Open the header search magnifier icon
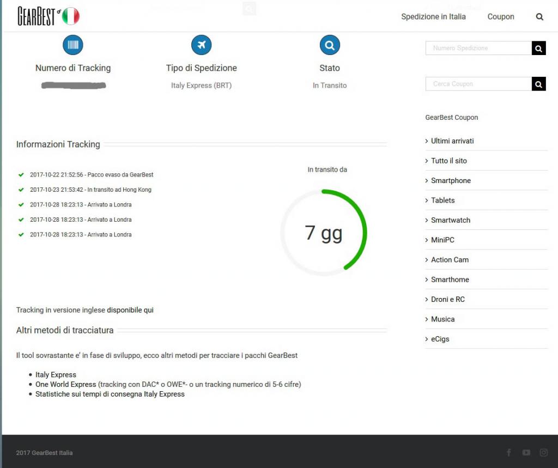The image size is (558, 468). (x=539, y=17)
